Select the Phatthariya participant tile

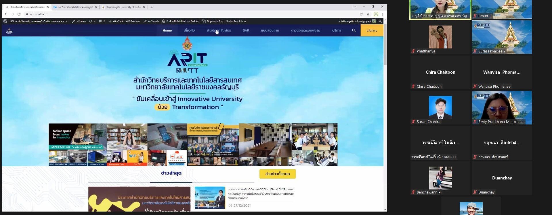click(440, 37)
